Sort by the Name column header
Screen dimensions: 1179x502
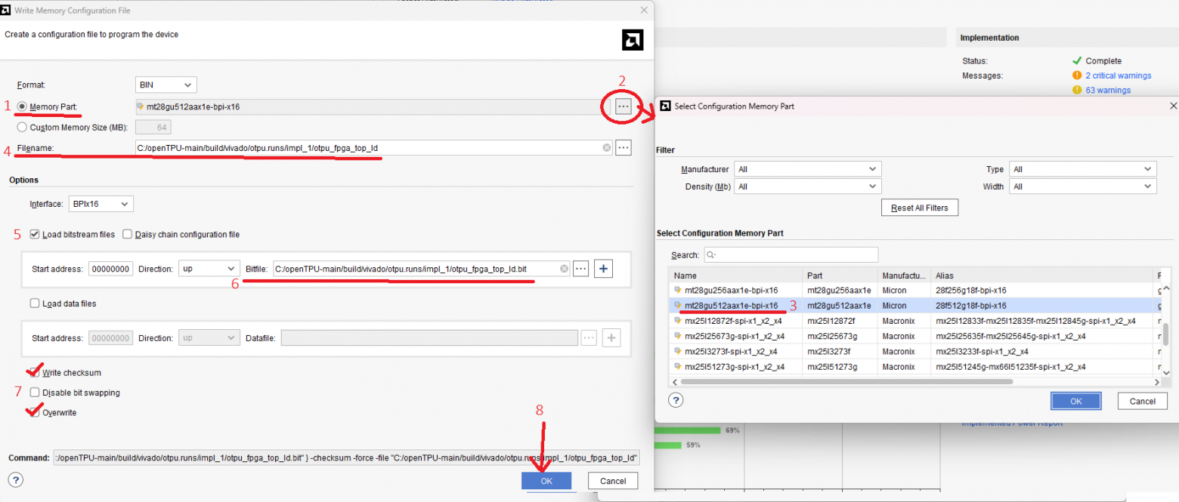tap(735, 276)
